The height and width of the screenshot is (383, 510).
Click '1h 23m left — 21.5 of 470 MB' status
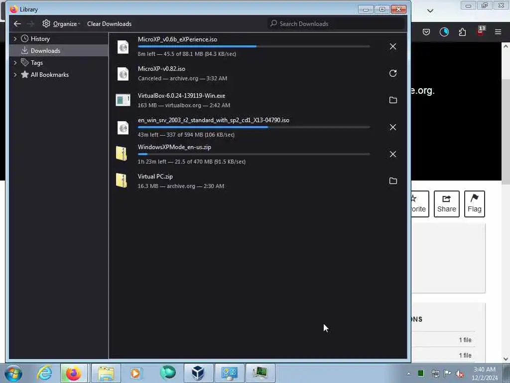[x=192, y=162]
